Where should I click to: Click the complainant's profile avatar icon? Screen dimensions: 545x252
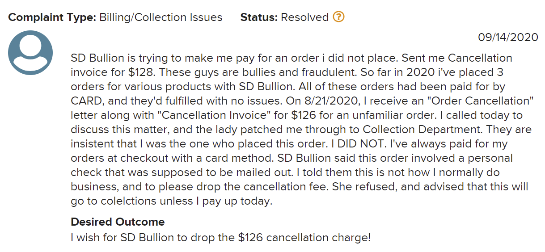tap(30, 53)
